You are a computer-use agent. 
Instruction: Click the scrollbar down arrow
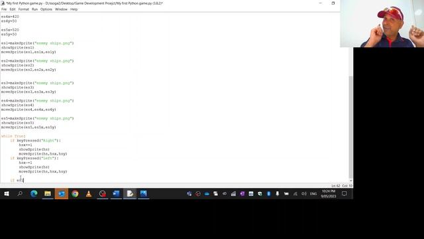click(350, 181)
